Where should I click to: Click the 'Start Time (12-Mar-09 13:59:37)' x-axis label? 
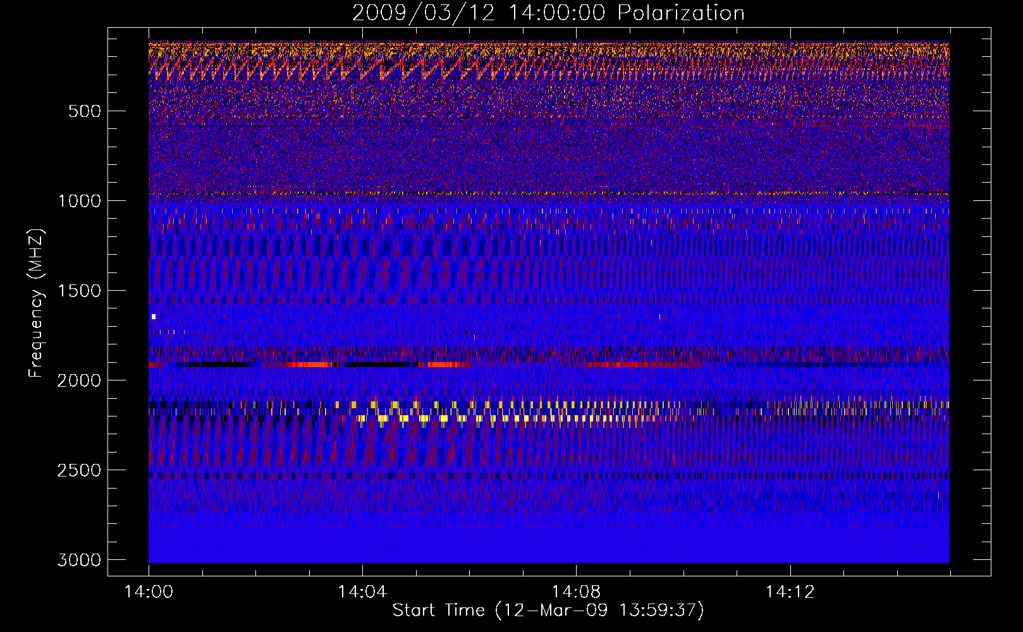548,611
